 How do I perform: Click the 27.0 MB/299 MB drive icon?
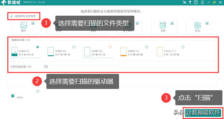coord(124,52)
